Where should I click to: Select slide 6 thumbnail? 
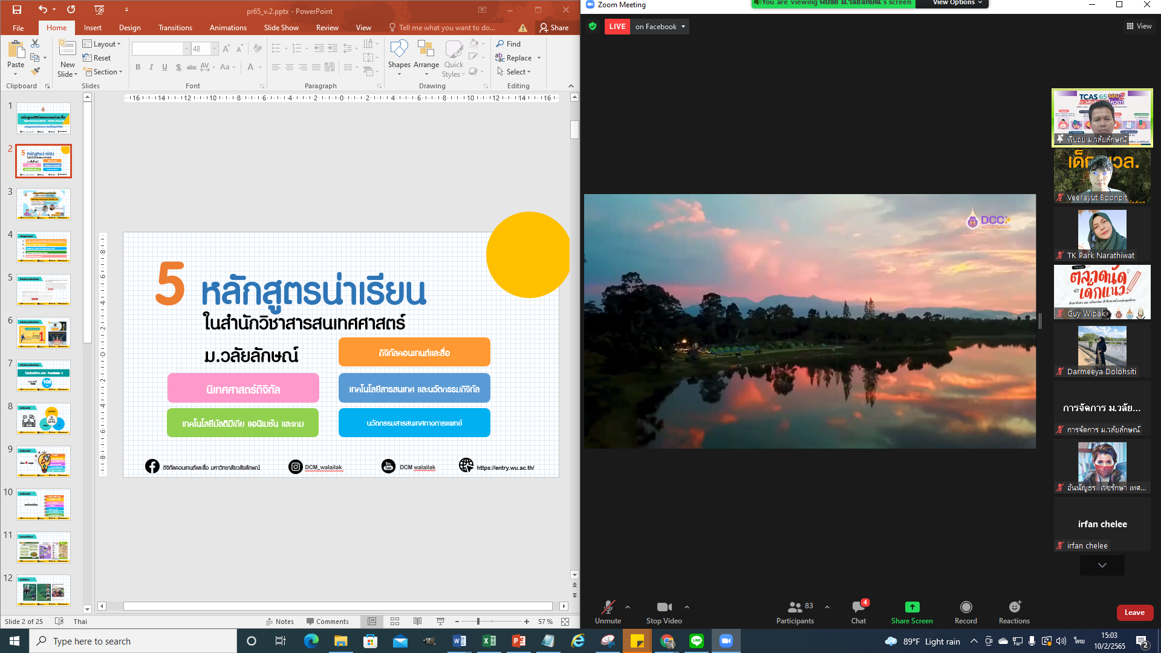pos(44,333)
